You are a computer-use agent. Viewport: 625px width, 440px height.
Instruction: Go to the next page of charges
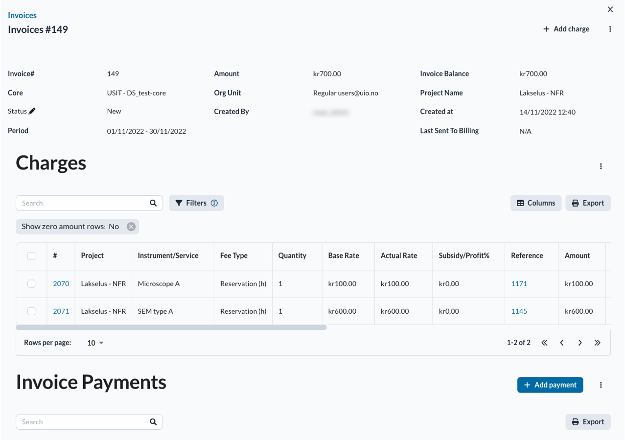click(580, 343)
